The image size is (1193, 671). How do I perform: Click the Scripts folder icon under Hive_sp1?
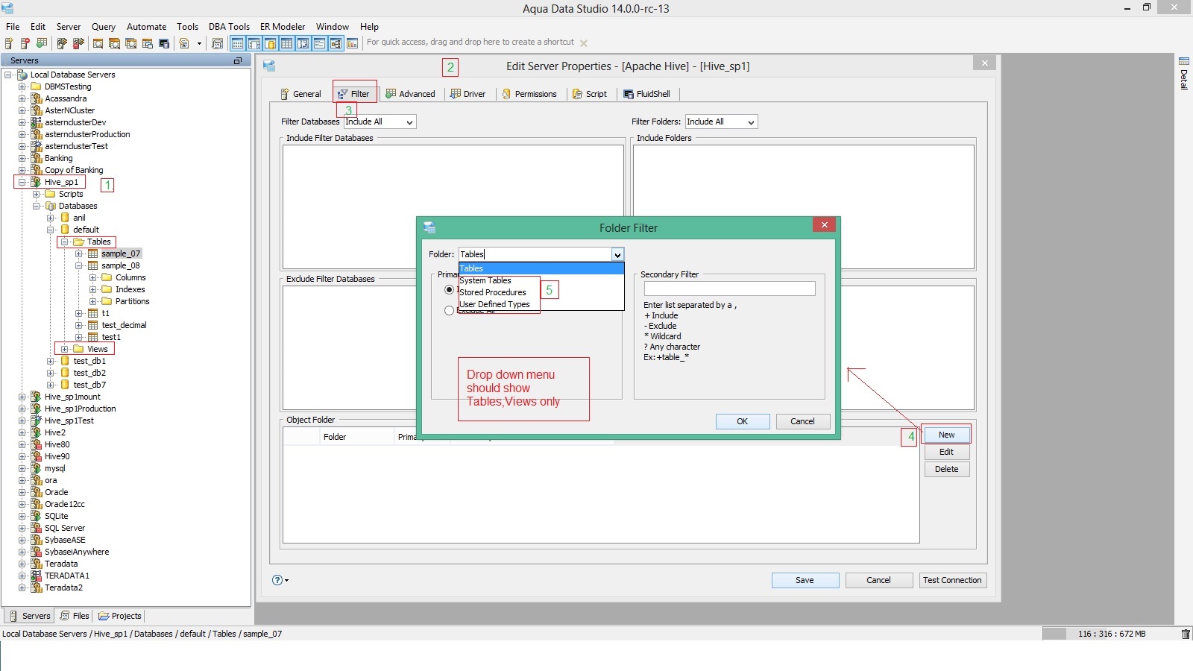tap(50, 194)
